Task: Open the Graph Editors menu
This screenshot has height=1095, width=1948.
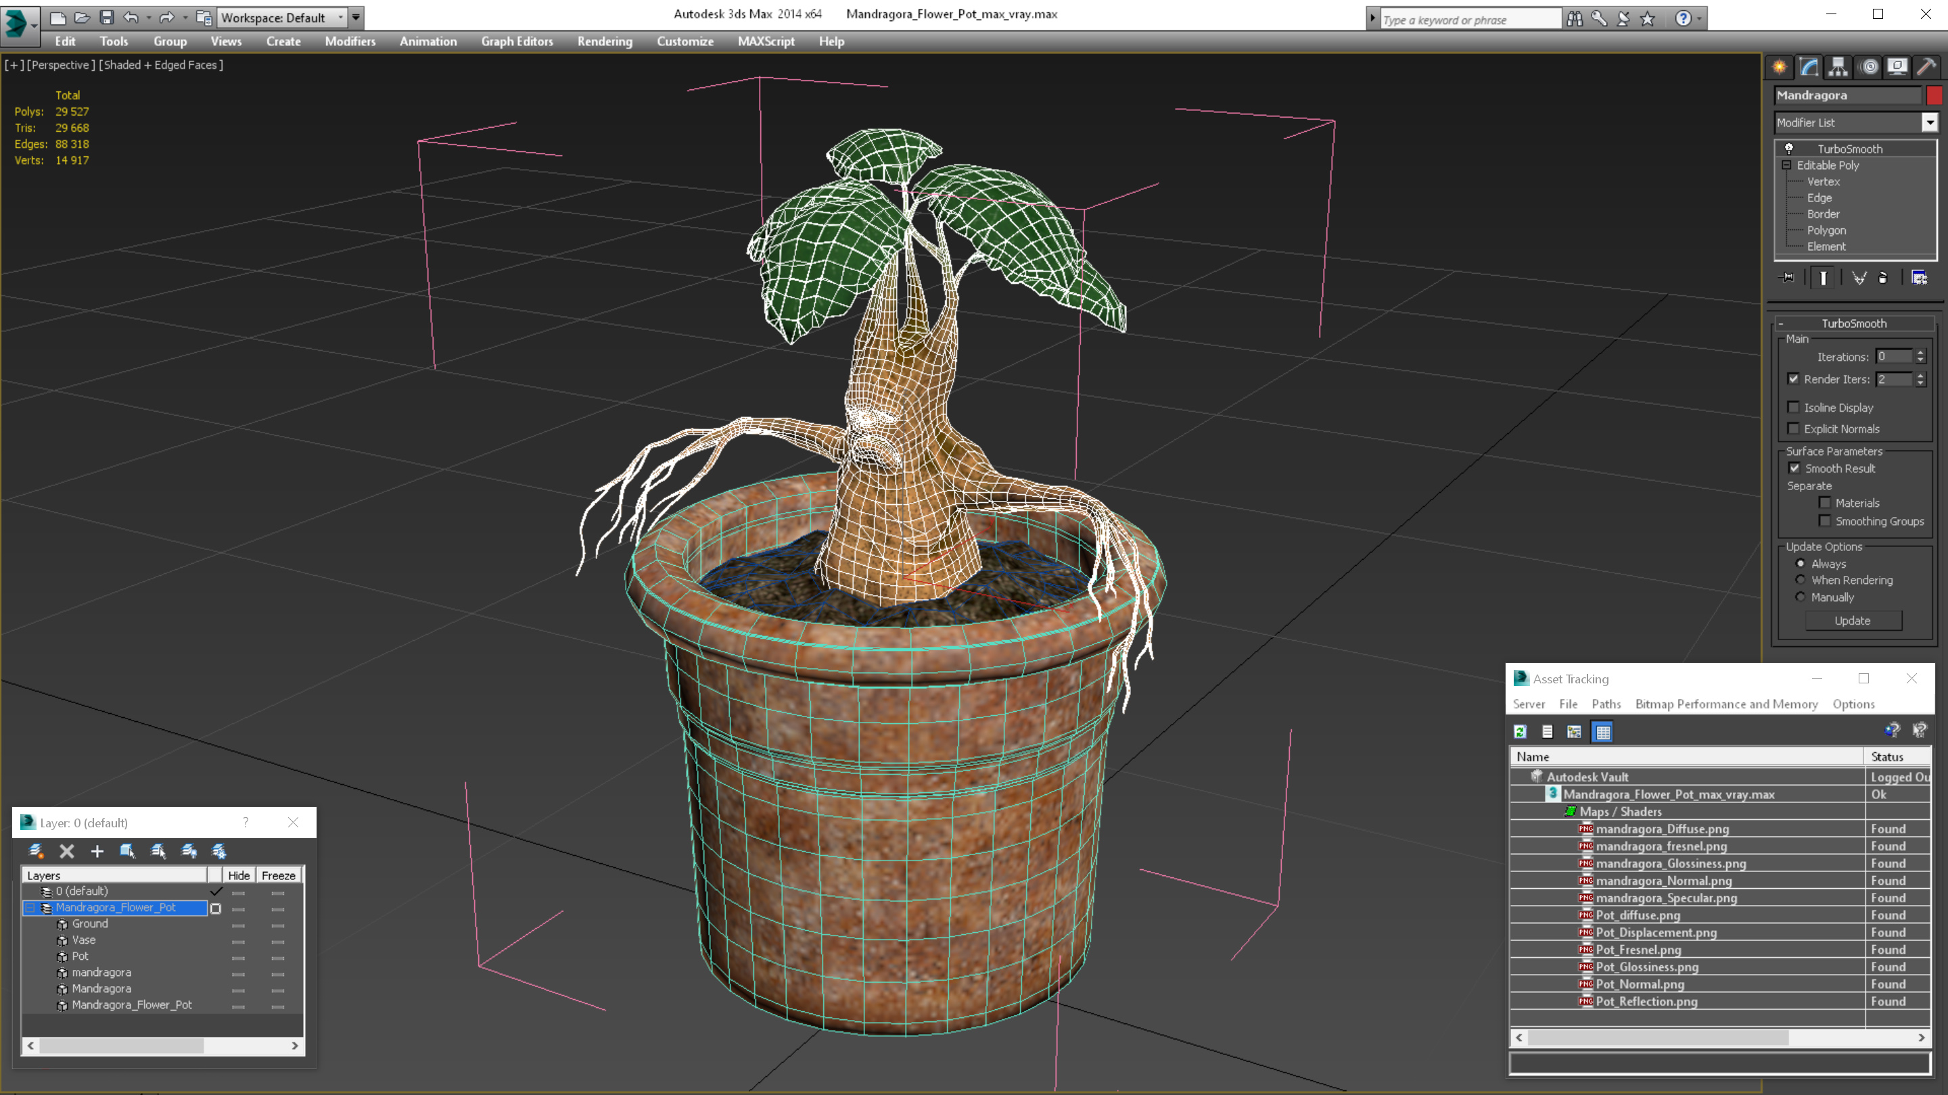Action: 517,41
